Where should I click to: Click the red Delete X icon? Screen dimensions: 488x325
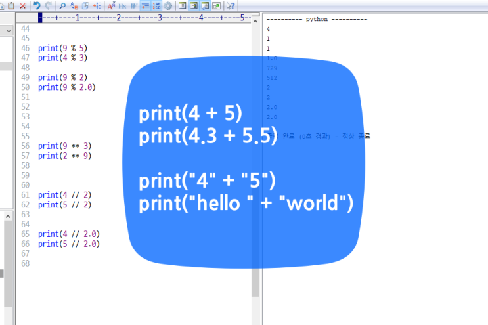[x=22, y=5]
